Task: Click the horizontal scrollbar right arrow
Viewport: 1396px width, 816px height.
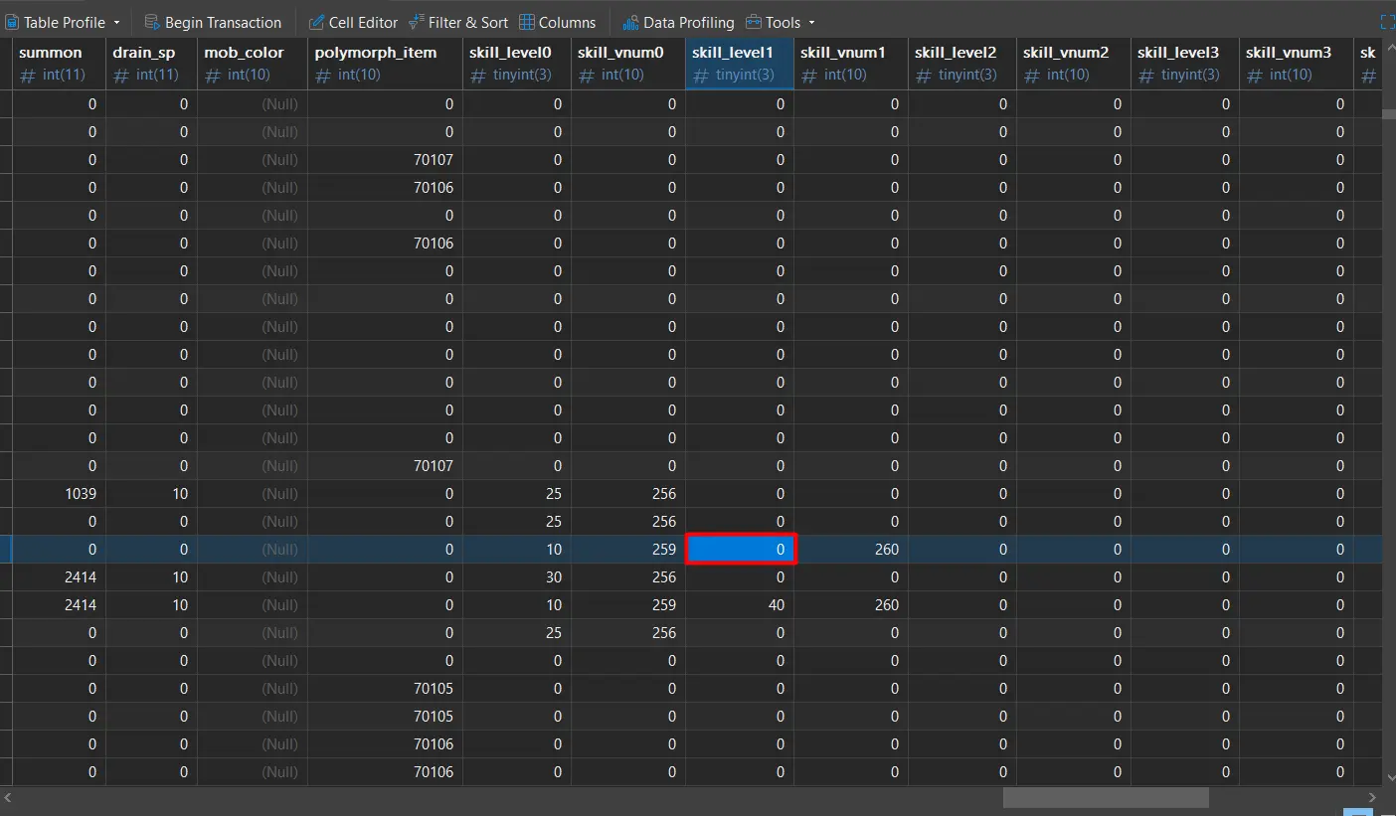Action: pyautogui.click(x=1373, y=797)
